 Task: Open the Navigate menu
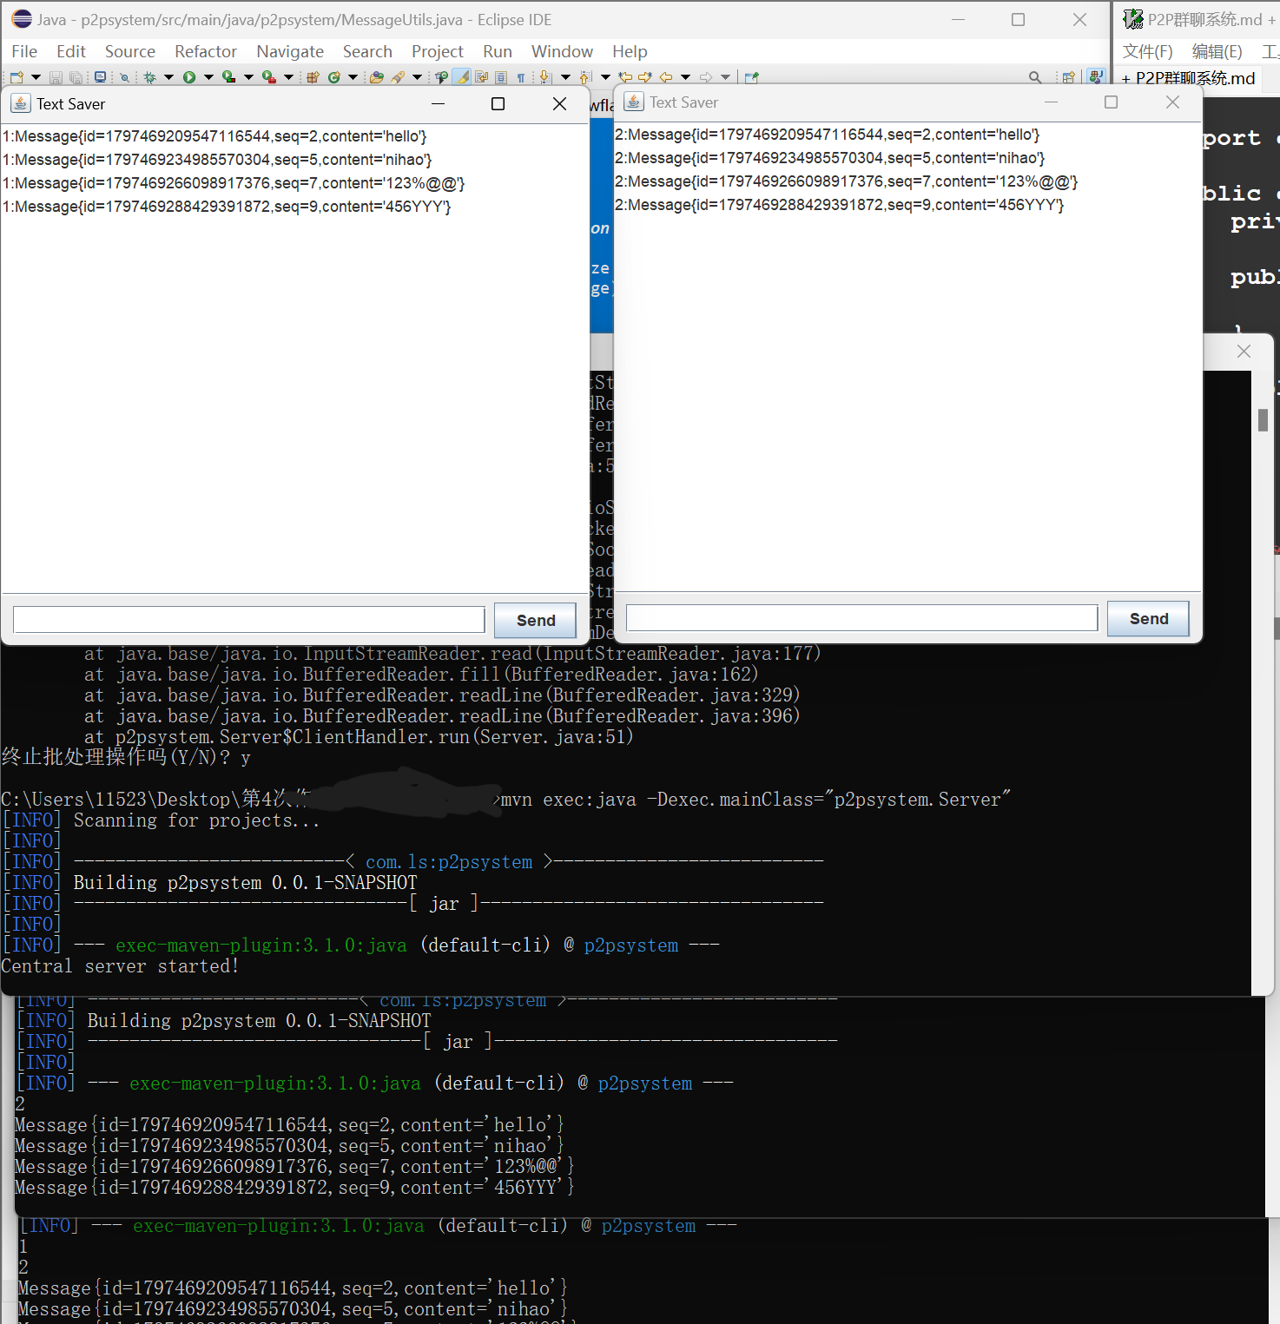click(x=289, y=51)
